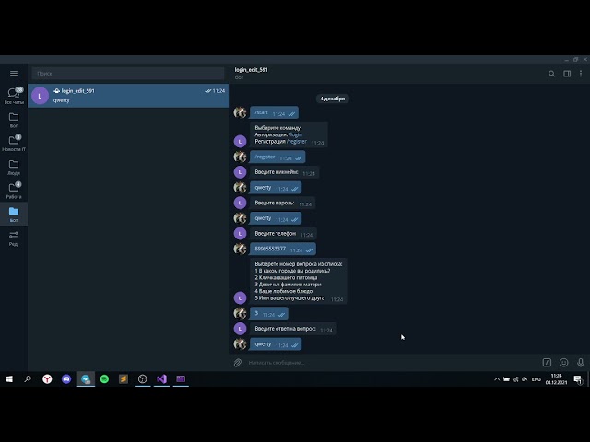Switch the ENG input language
This screenshot has height=442, width=590.
537,379
